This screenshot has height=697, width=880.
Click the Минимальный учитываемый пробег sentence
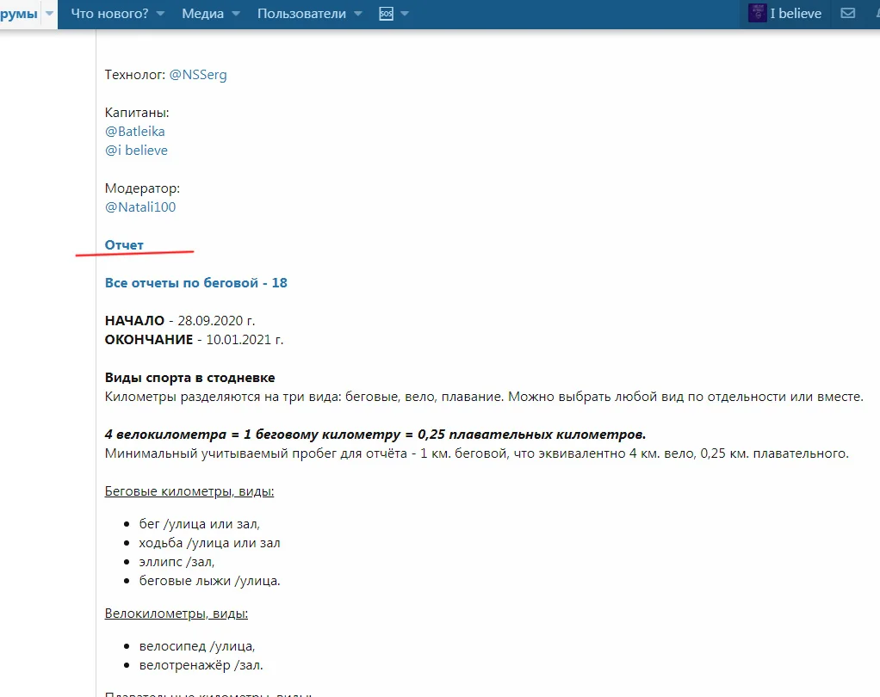(x=476, y=453)
